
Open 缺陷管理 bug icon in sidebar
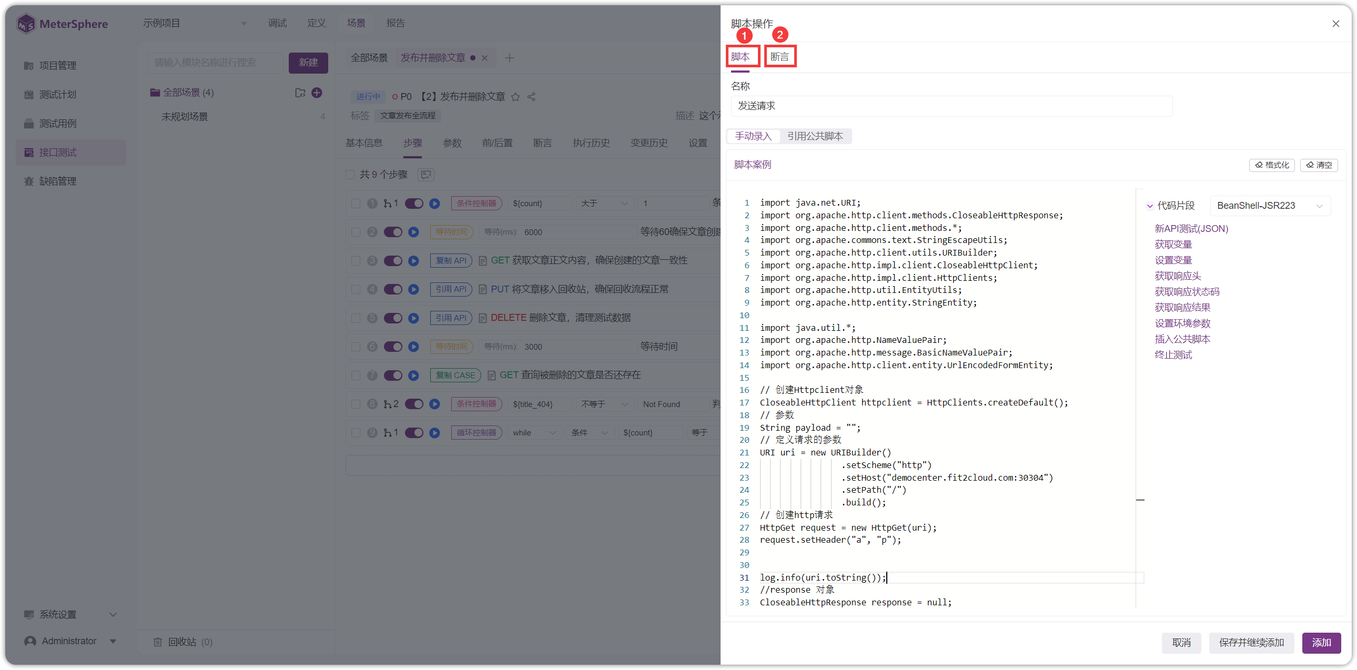[29, 181]
